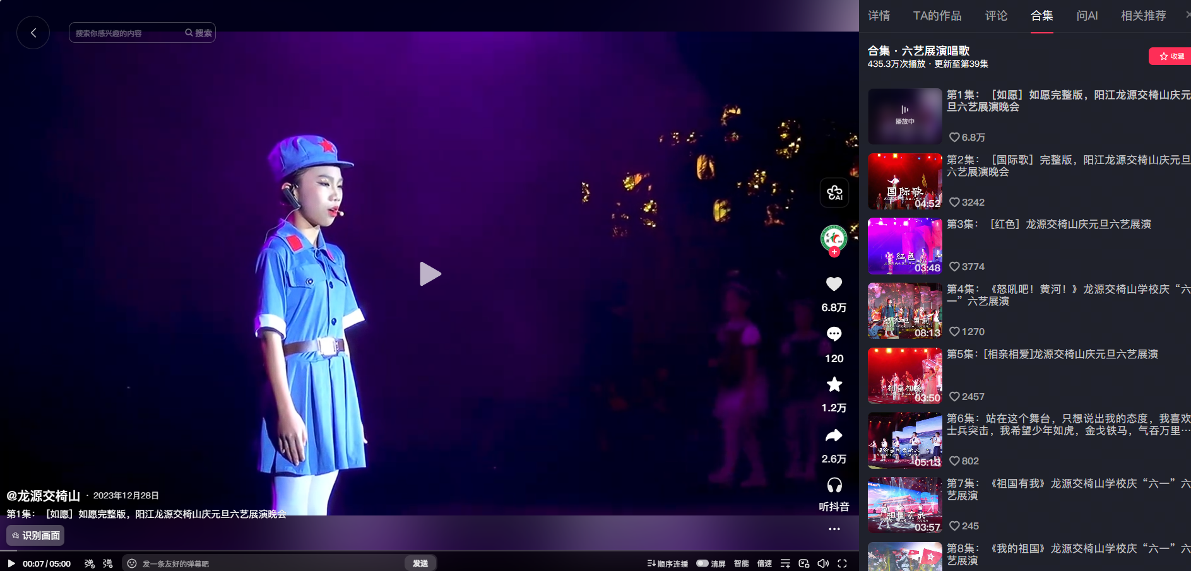Click the 搜索 search button

coord(199,33)
